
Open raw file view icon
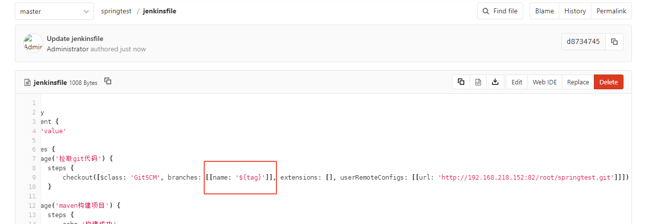pyautogui.click(x=478, y=82)
